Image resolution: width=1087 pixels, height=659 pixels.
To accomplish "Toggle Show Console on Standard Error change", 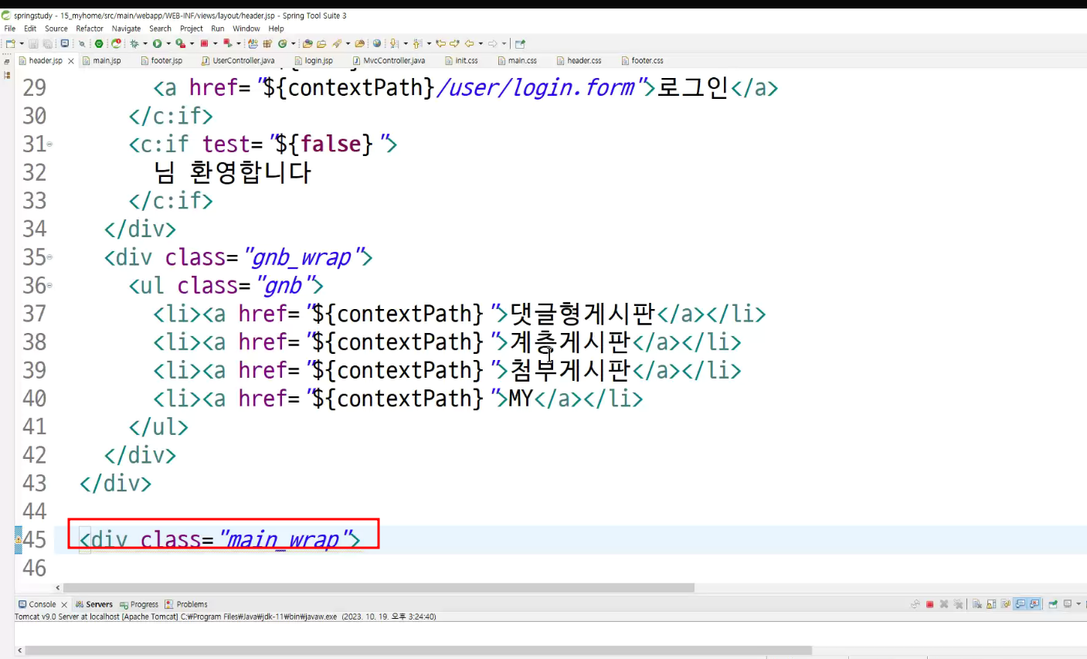I will tap(1034, 604).
